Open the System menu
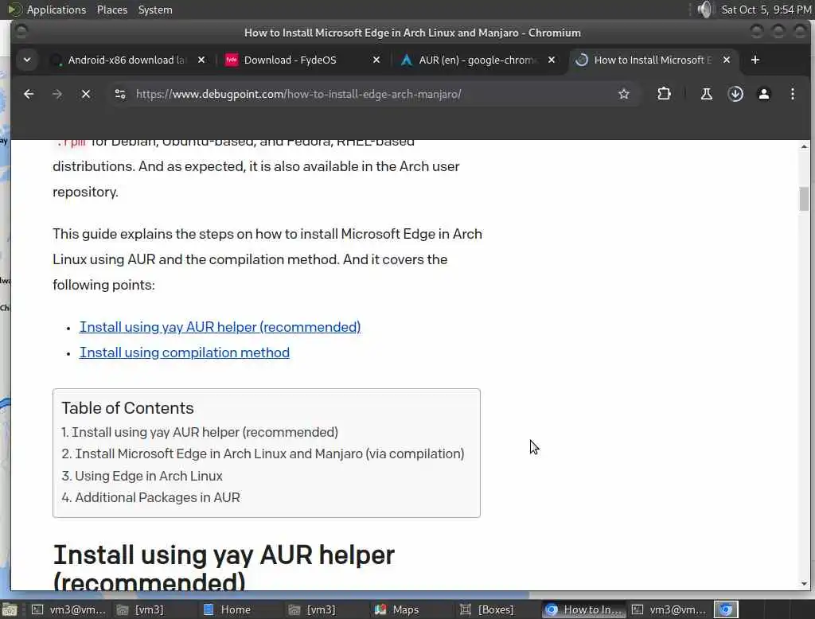This screenshot has width=815, height=619. tap(155, 10)
